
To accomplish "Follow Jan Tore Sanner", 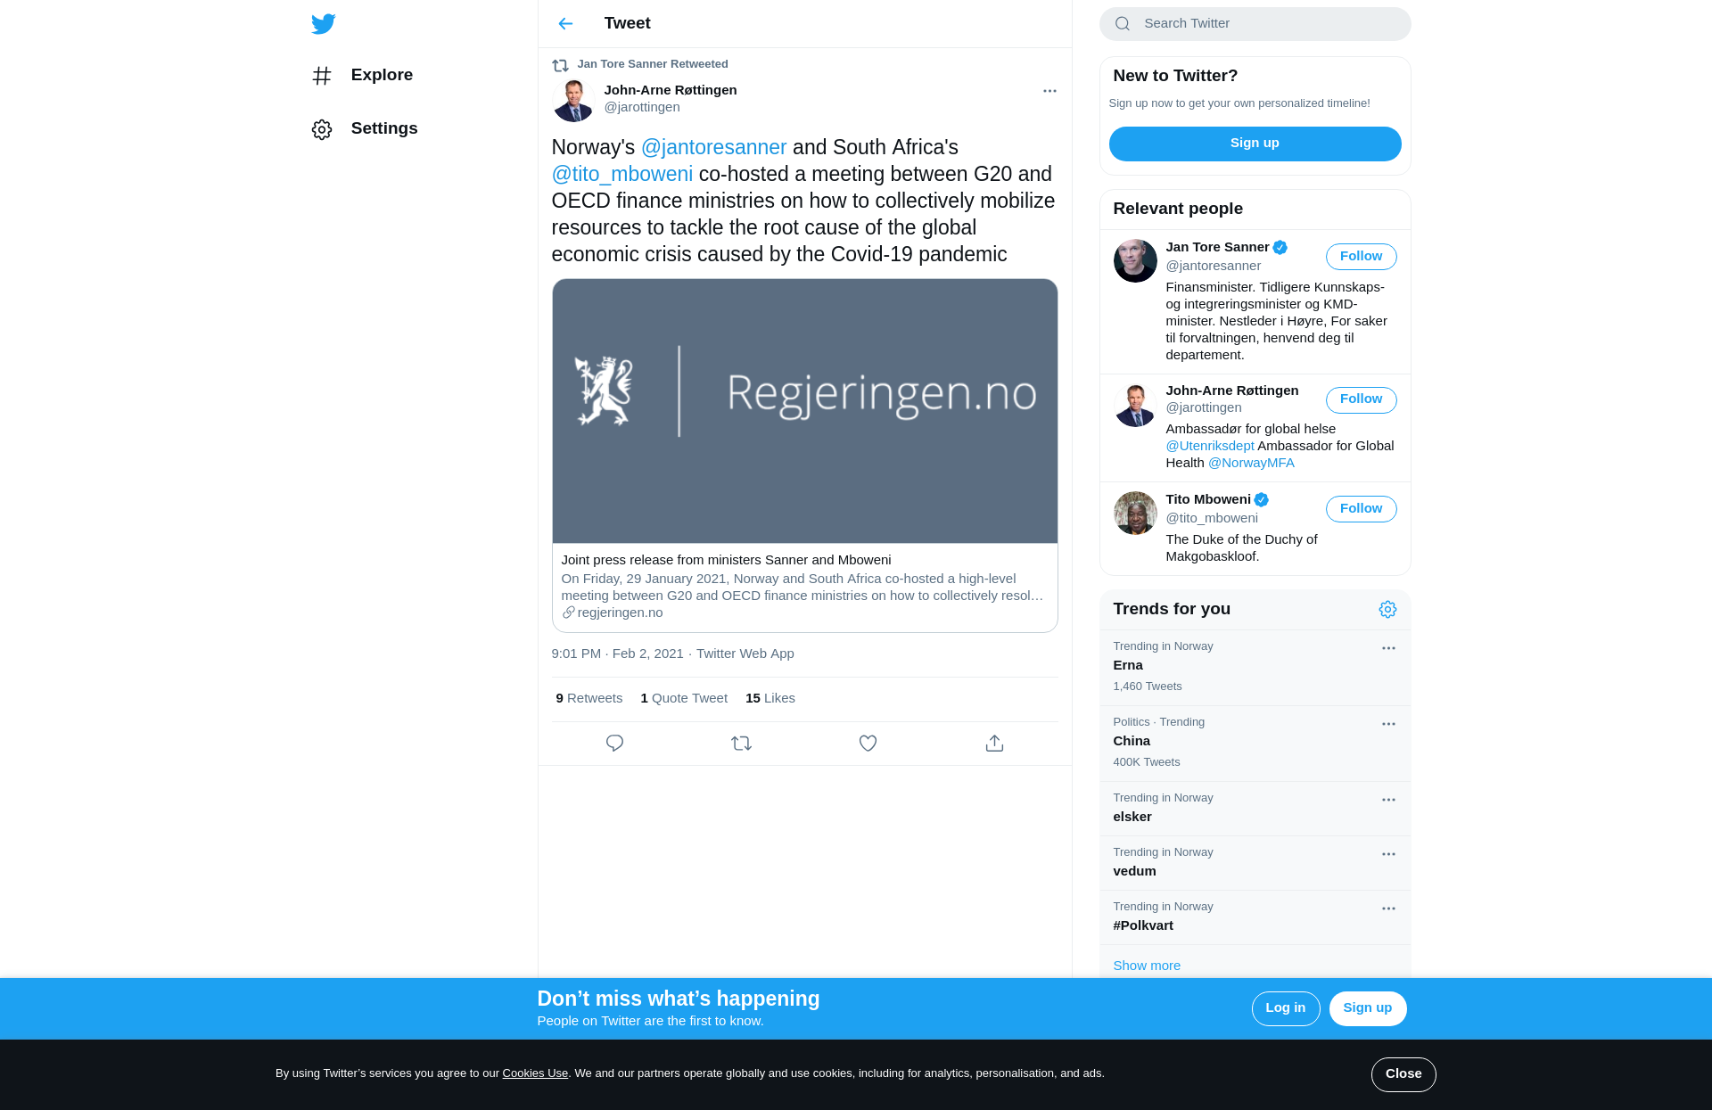I will tap(1361, 257).
